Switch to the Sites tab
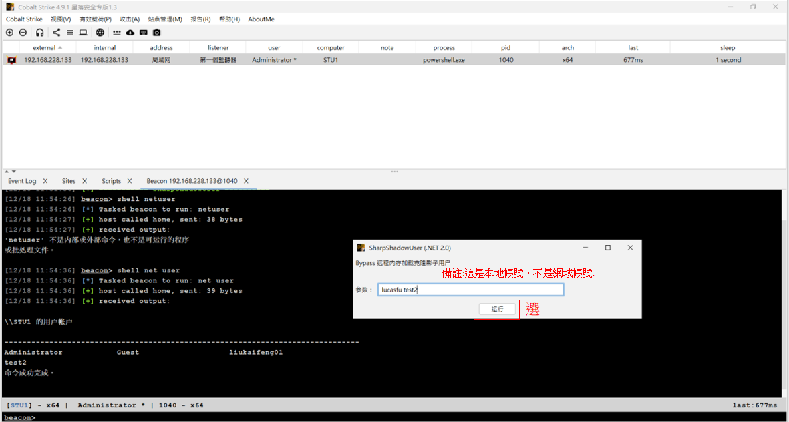 (x=69, y=180)
